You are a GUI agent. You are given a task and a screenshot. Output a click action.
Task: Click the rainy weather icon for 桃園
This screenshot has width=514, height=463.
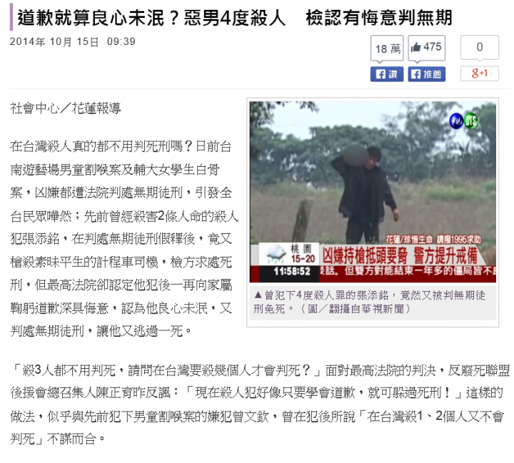pos(276,254)
